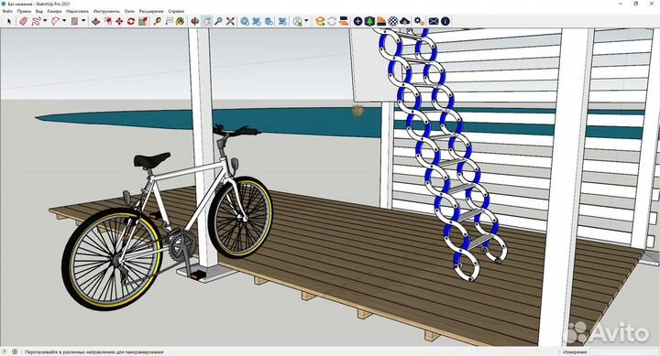Click the round info icon

click(x=445, y=21)
